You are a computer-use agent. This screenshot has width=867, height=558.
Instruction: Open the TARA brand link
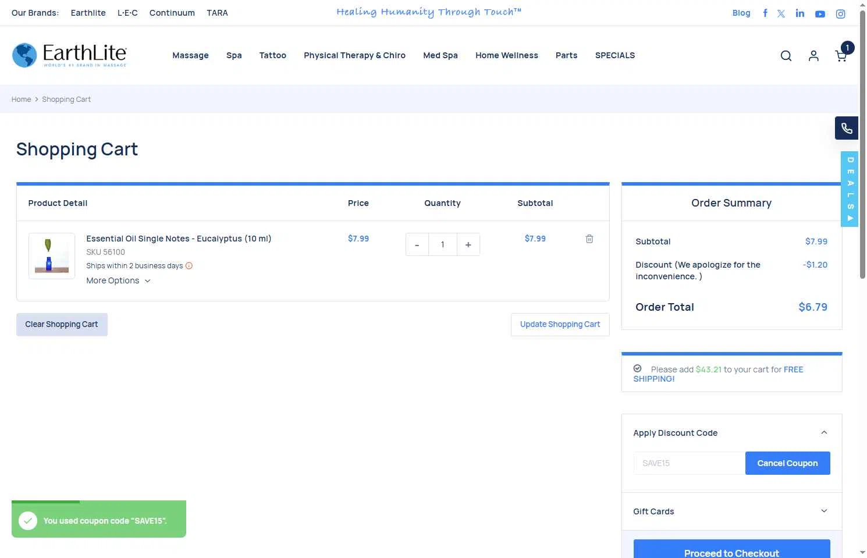(218, 13)
